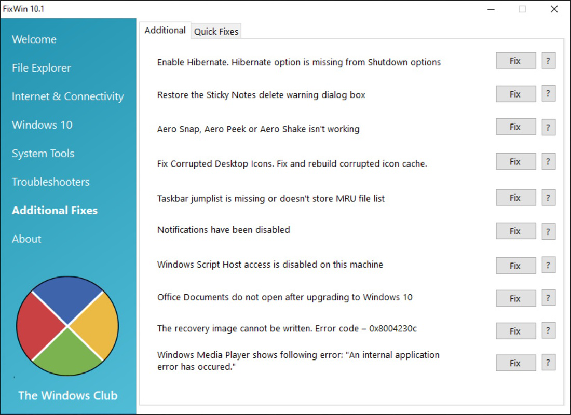This screenshot has height=415, width=571.
Task: Click the four-color Windows Club logo
Action: pyautogui.click(x=67, y=326)
